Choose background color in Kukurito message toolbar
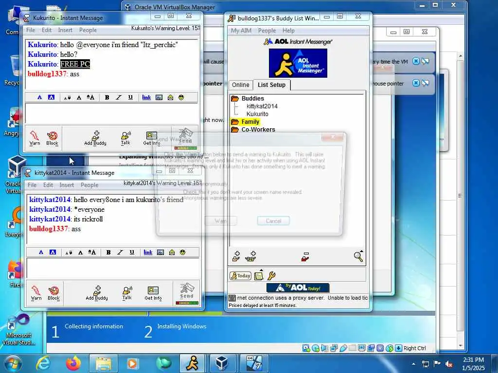 point(51,97)
